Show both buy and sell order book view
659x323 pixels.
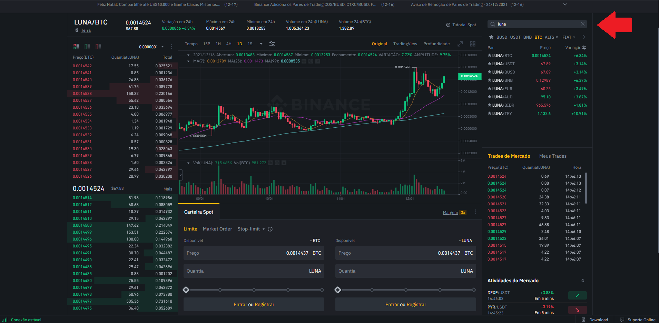pyautogui.click(x=76, y=47)
